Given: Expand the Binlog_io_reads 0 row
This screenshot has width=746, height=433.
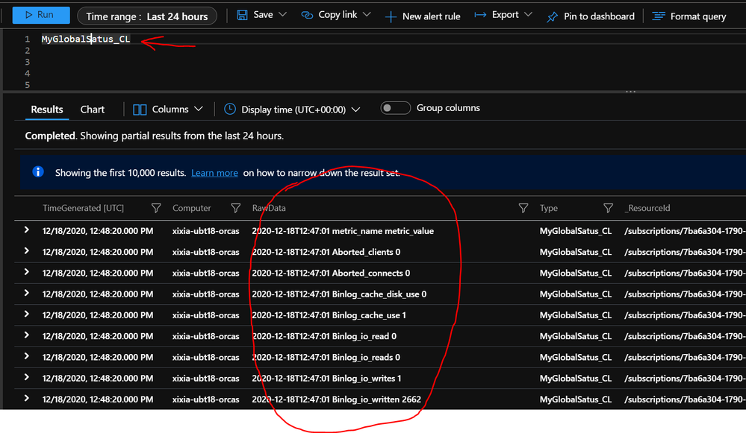Looking at the screenshot, I should click(27, 356).
